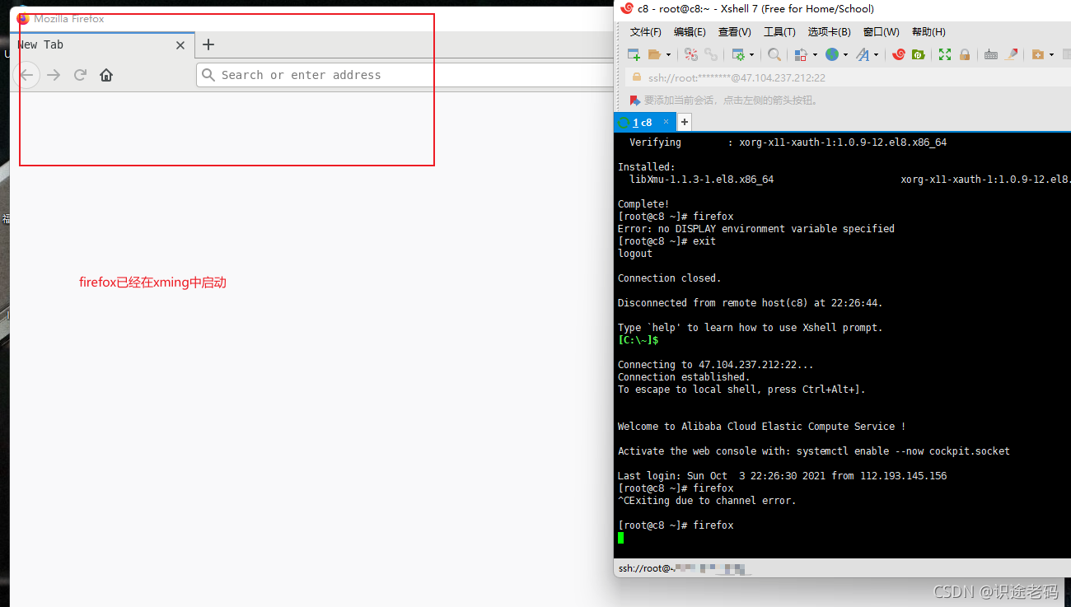Viewport: 1071px width, 607px height.
Task: Click Xshell highlight pen icon
Action: point(1011,54)
